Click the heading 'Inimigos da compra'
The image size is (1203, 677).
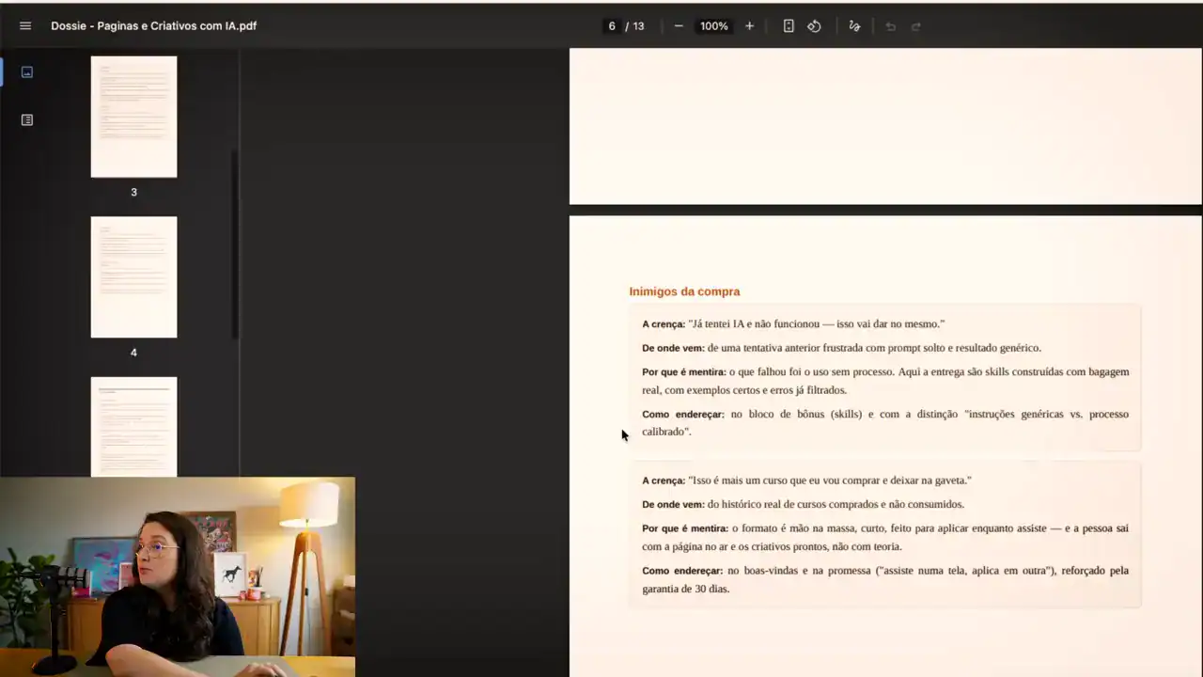tap(684, 291)
